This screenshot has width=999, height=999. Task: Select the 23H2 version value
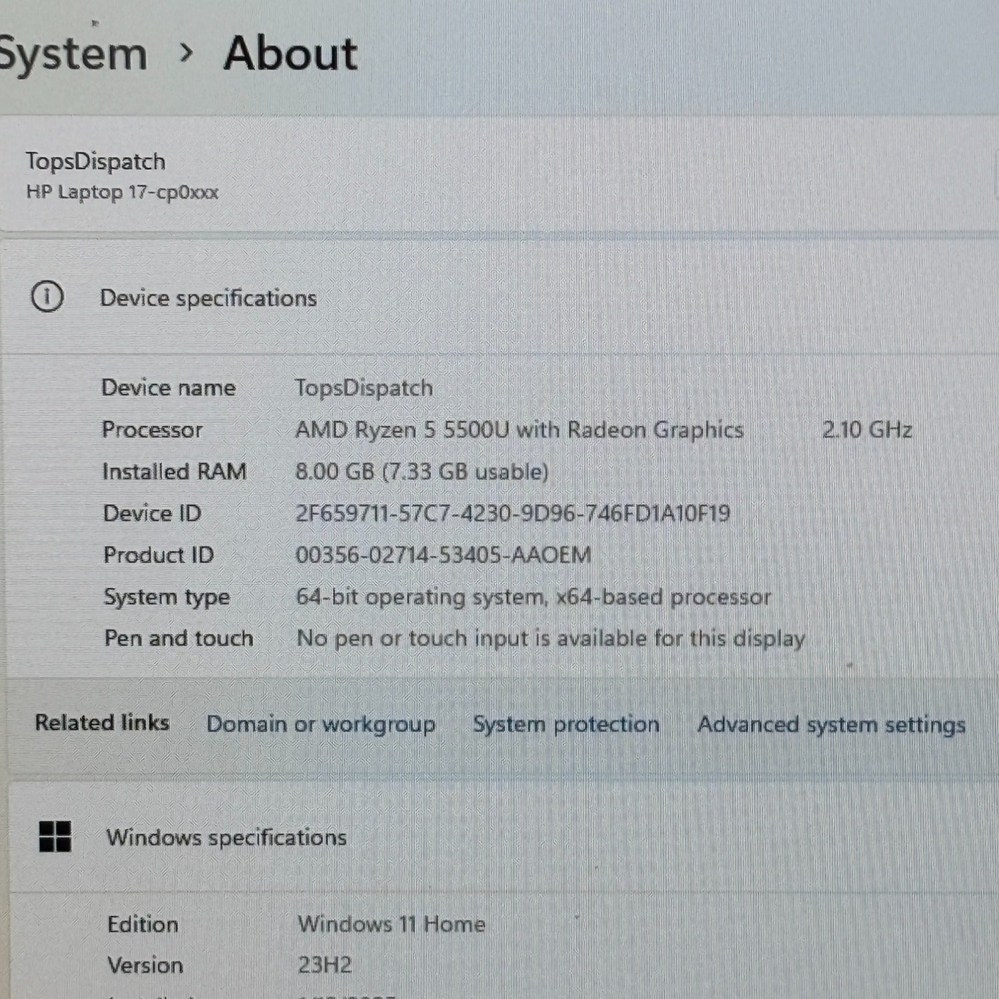pos(324,964)
